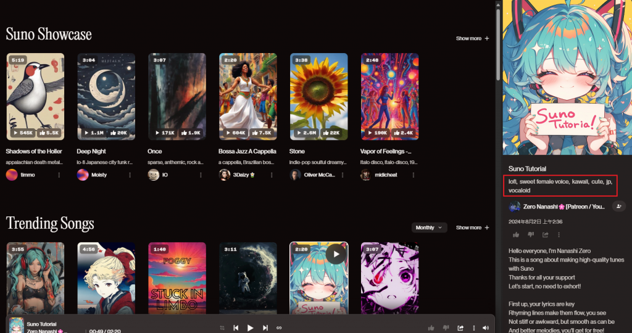Click the Suno Tutorial large cover art
632x333 pixels.
tap(568, 77)
